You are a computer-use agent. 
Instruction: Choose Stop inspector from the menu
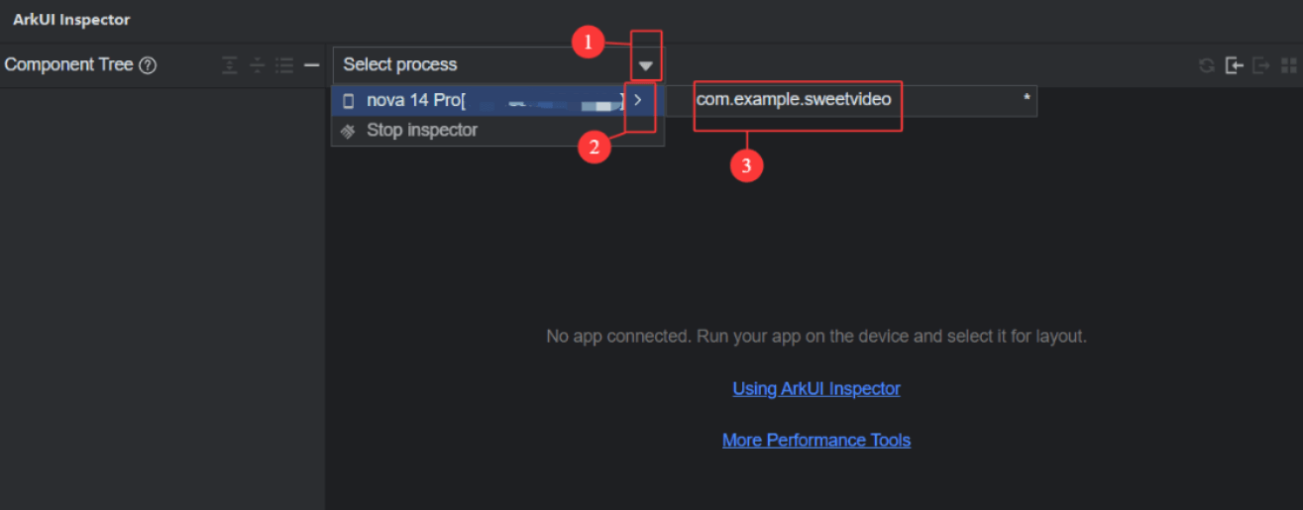[x=422, y=130]
